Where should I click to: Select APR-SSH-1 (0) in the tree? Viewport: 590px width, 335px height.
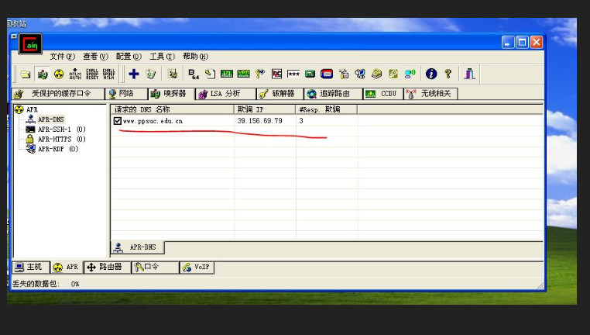[61, 130]
